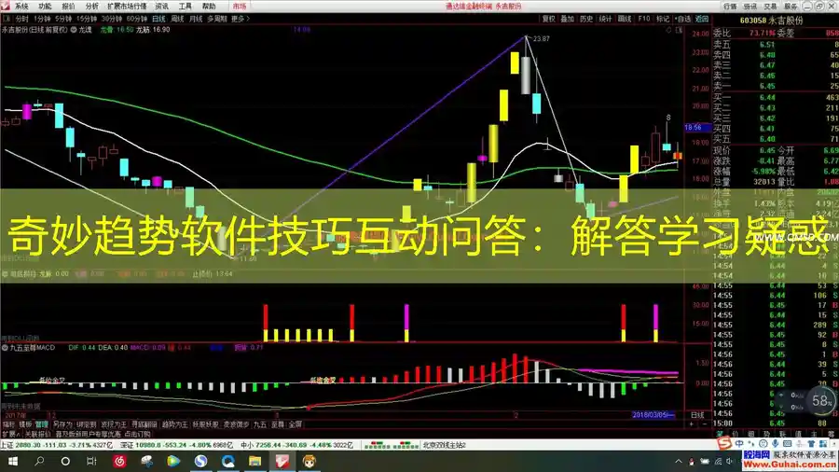This screenshot has height=472, width=839.
Task: Open the 多周期 multi-period view
Action: (217, 19)
